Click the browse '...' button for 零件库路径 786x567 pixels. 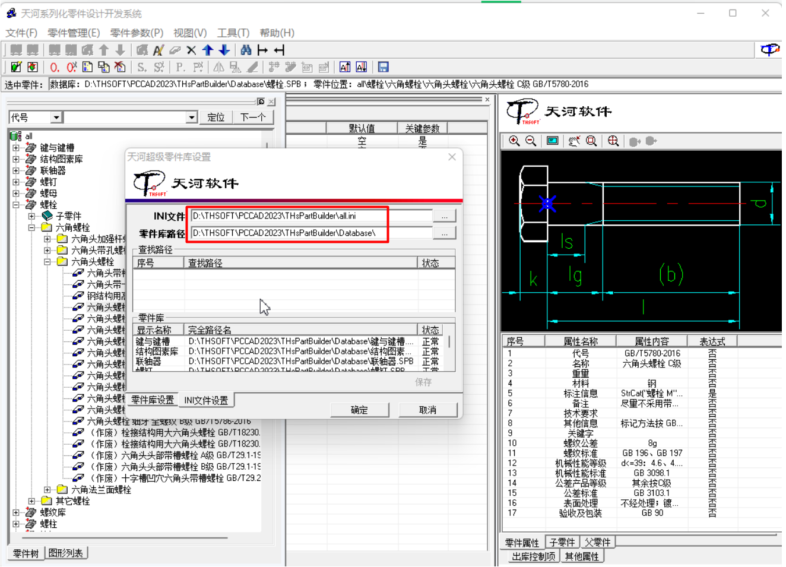(444, 233)
